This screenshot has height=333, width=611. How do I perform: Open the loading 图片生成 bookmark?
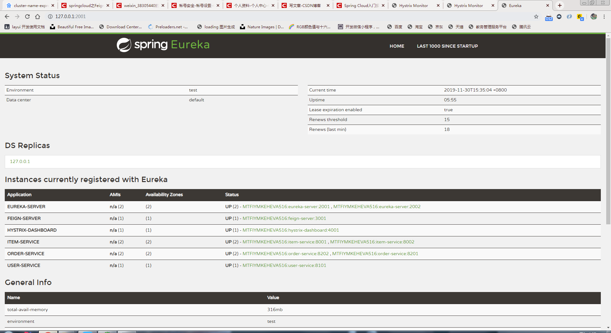216,27
